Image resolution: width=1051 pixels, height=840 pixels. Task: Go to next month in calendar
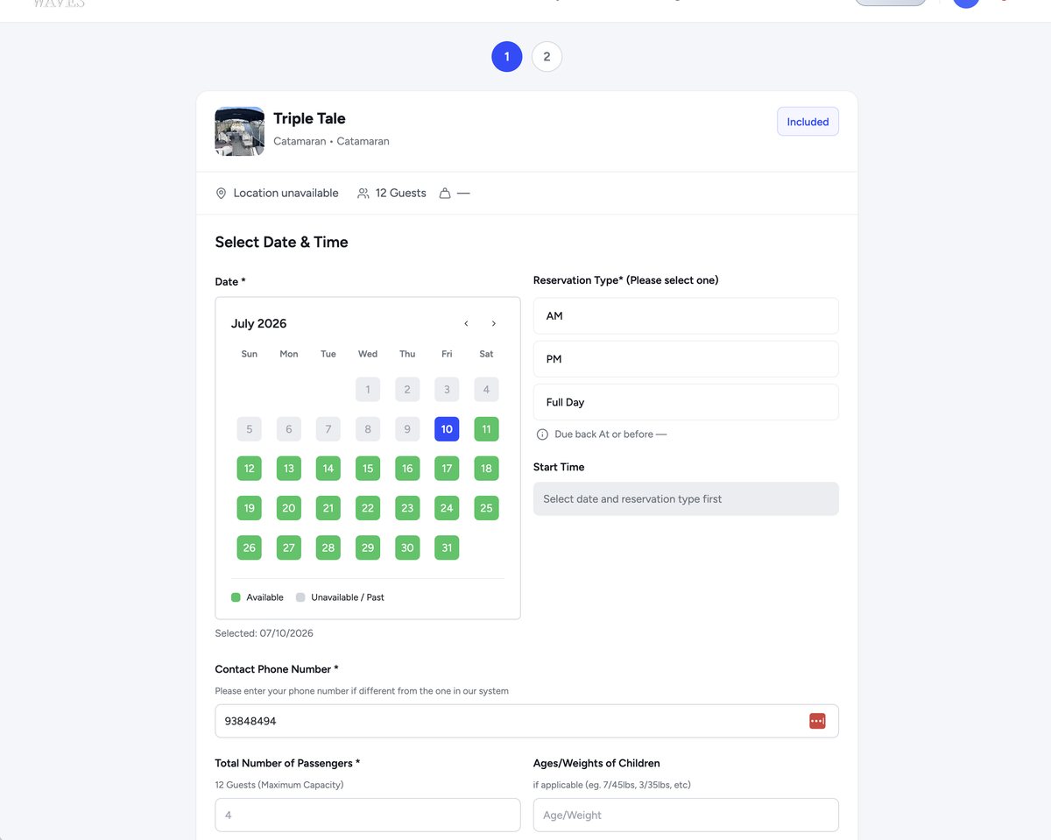tap(494, 323)
